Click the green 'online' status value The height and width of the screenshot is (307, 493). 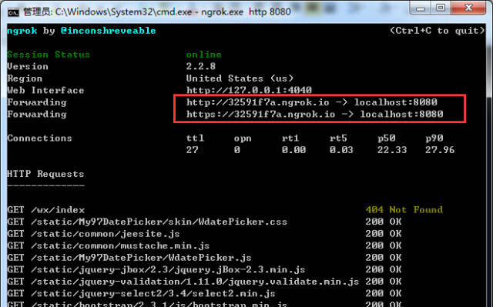(x=203, y=55)
